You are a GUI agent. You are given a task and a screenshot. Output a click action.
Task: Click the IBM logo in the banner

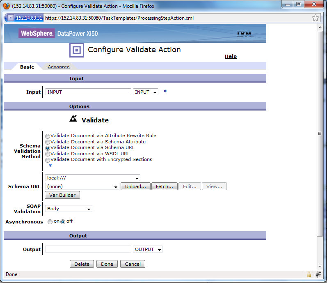click(245, 34)
